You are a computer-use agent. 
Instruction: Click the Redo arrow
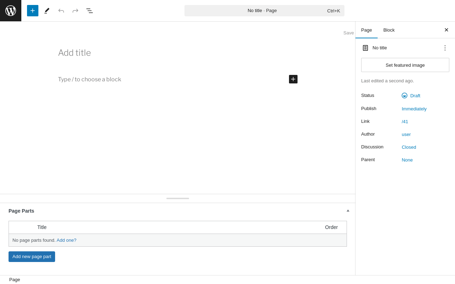pyautogui.click(x=75, y=11)
